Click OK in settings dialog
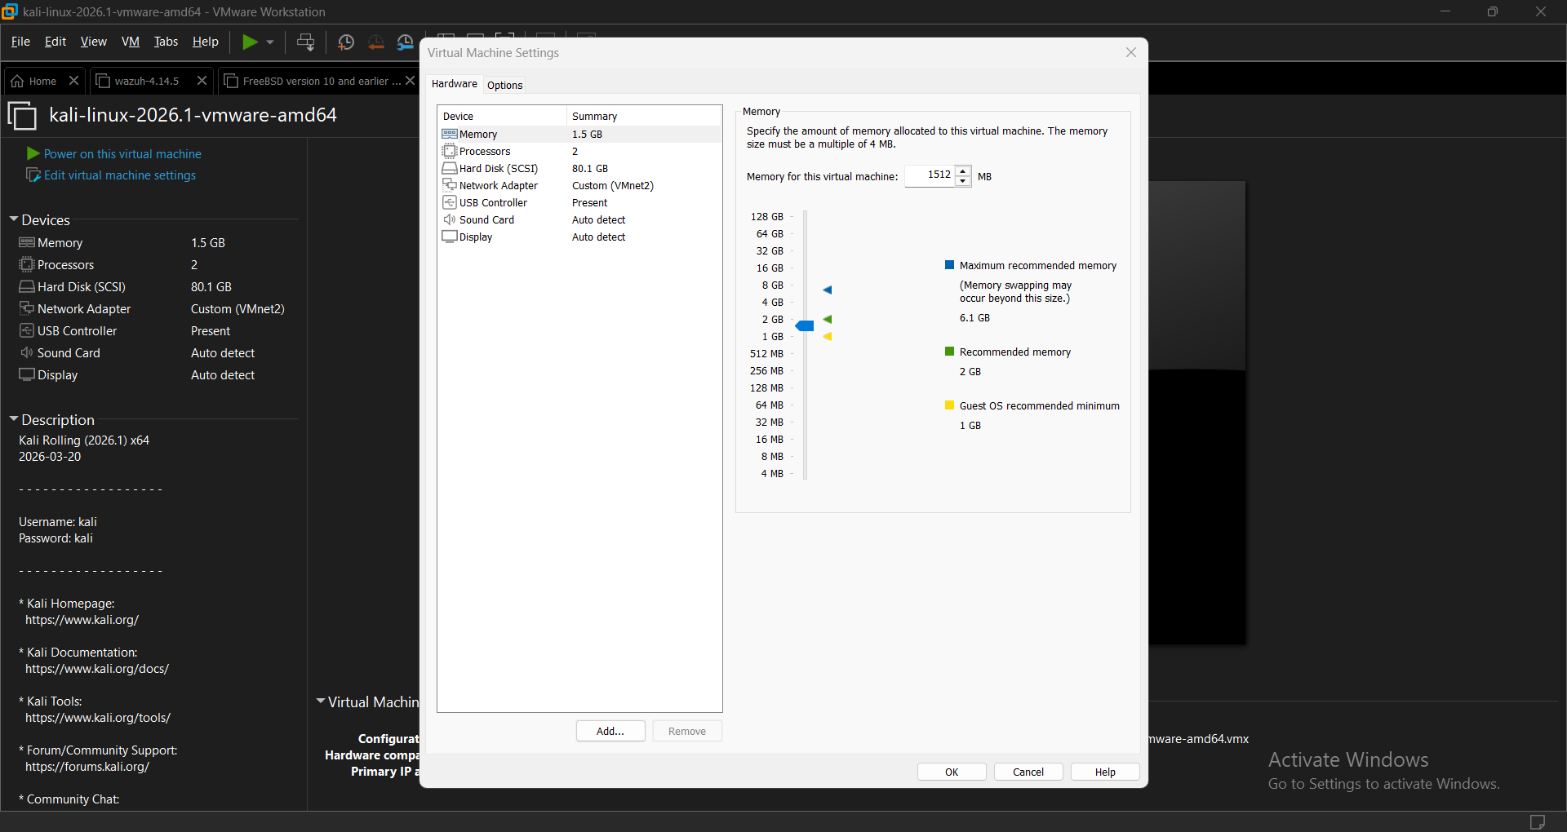 click(952, 772)
